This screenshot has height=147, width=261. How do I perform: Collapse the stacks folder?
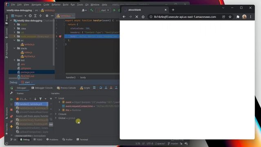[15, 48]
